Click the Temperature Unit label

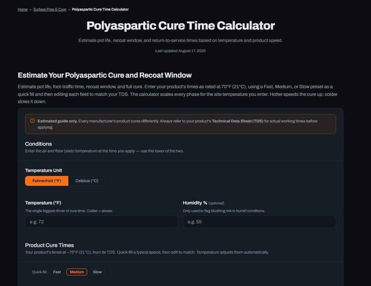click(x=44, y=171)
